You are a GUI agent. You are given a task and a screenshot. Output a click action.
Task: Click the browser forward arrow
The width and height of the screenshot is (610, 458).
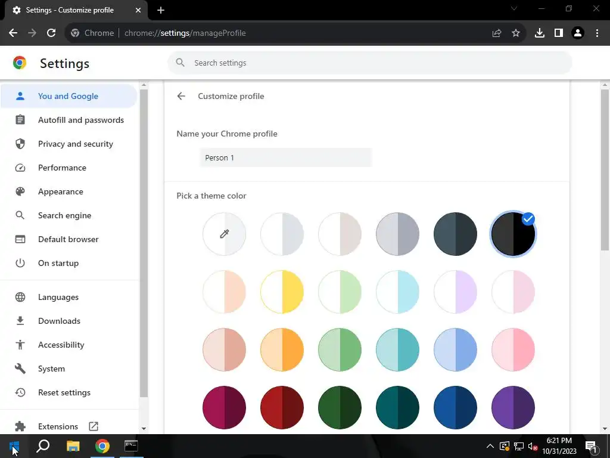point(32,33)
